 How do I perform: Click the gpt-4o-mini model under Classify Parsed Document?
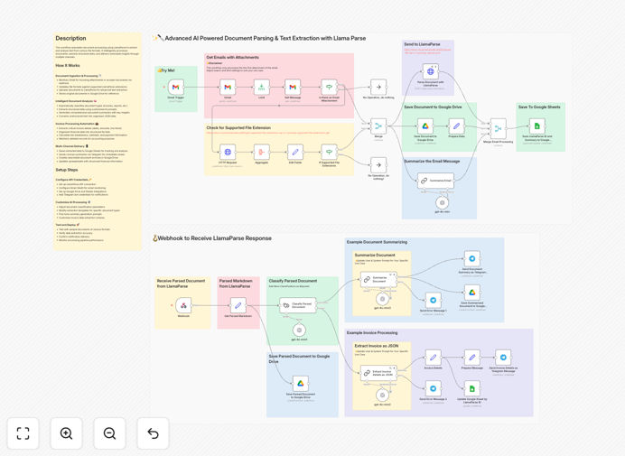point(299,330)
